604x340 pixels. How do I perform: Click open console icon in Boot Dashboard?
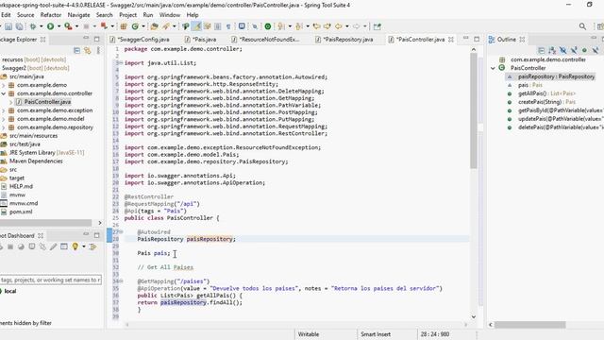click(x=32, y=246)
